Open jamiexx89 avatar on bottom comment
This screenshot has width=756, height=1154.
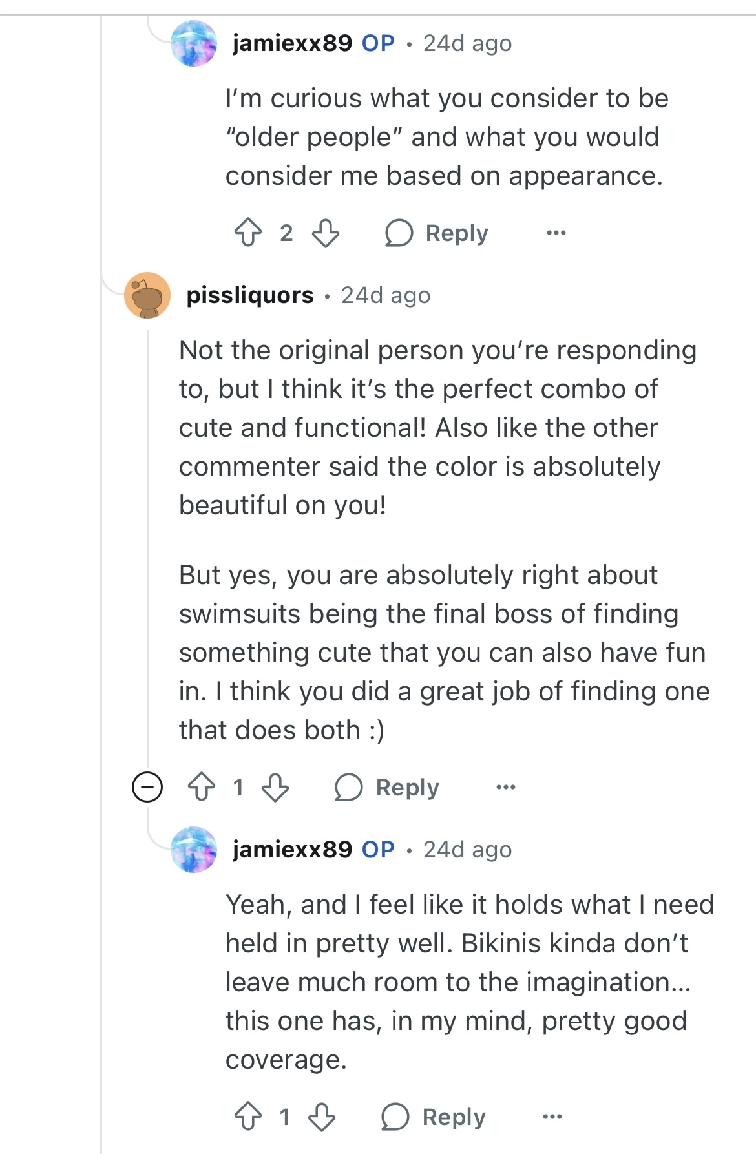pyautogui.click(x=194, y=850)
